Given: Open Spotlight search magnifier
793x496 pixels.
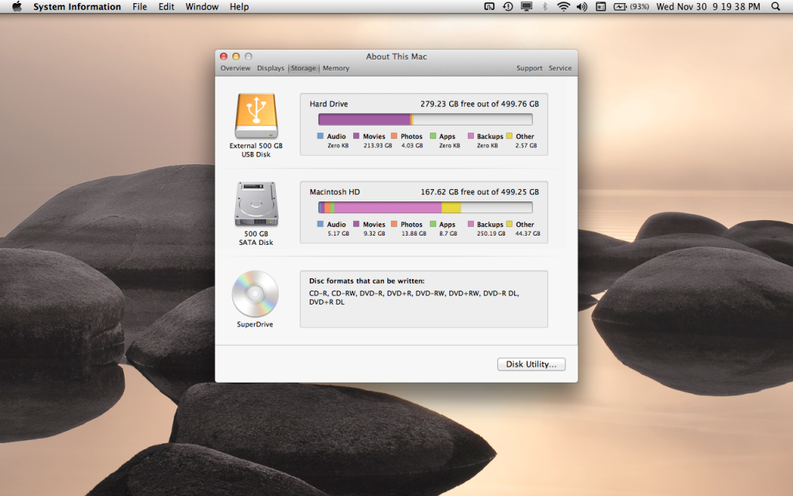Looking at the screenshot, I should click(775, 6).
